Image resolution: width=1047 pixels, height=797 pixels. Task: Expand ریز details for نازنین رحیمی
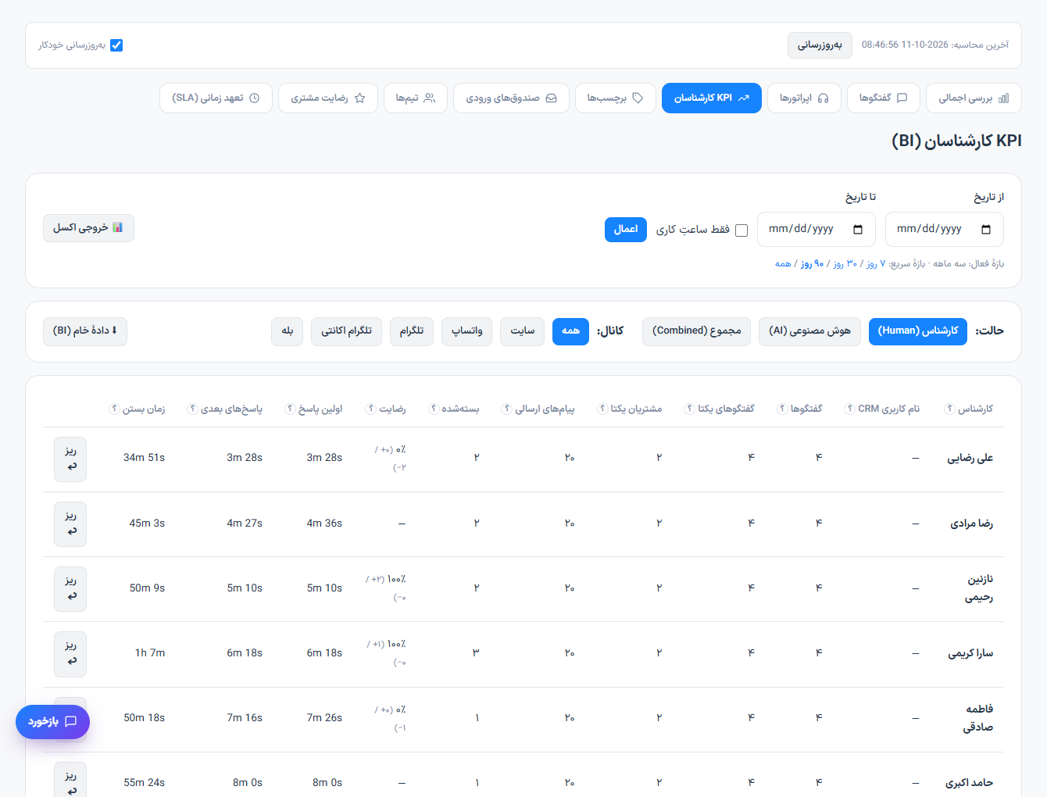[70, 588]
